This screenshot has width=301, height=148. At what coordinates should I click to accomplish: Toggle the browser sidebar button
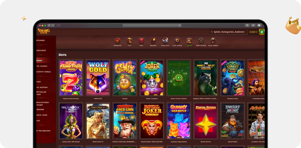tap(58, 25)
